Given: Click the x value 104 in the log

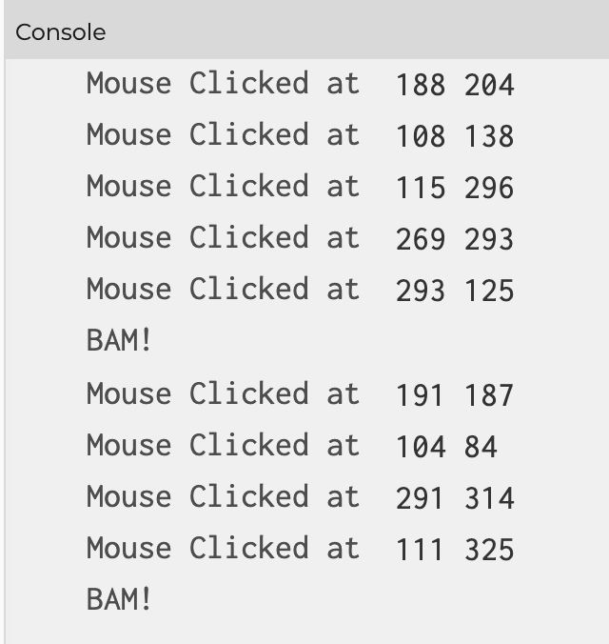Looking at the screenshot, I should pos(421,447).
